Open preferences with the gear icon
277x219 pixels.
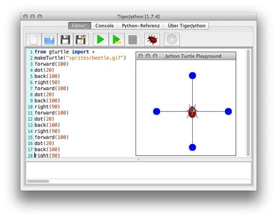point(172,40)
